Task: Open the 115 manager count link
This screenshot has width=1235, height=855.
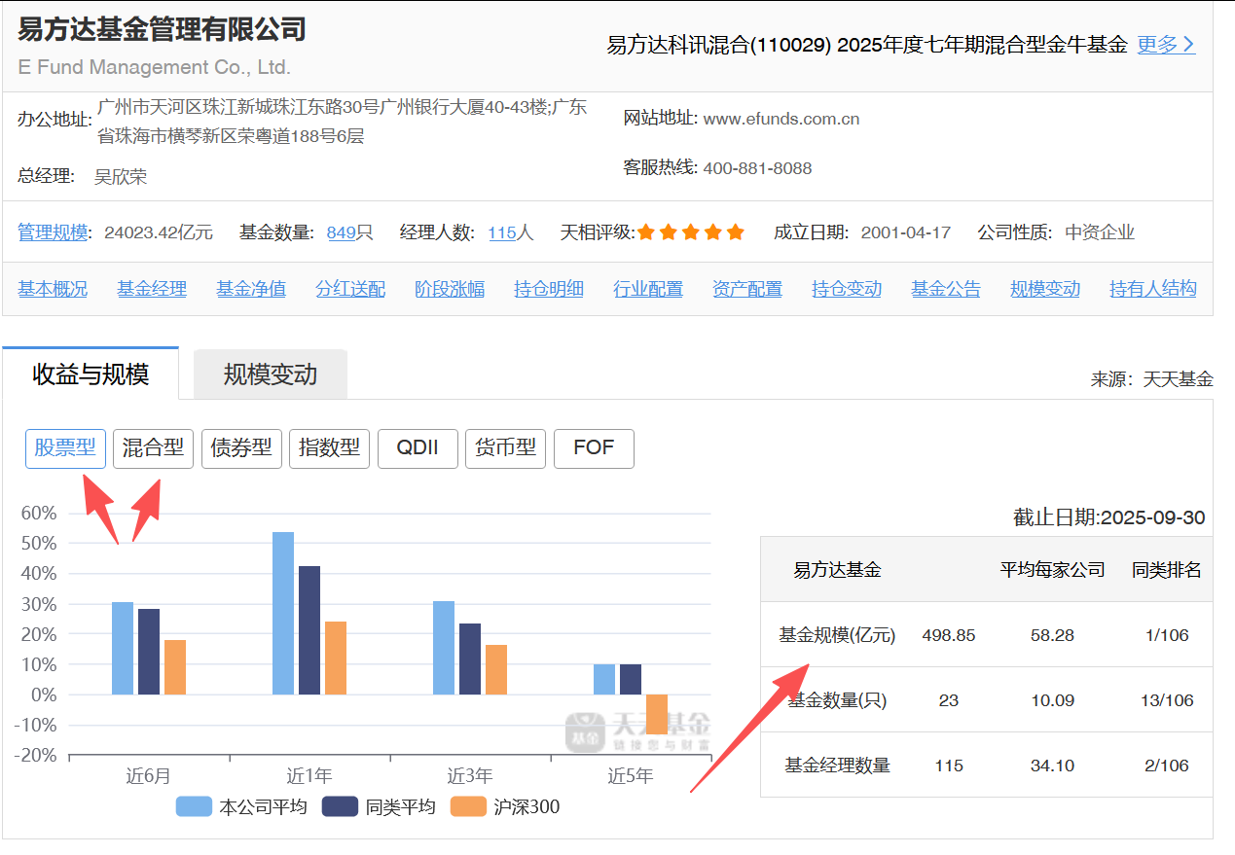Action: coord(502,232)
